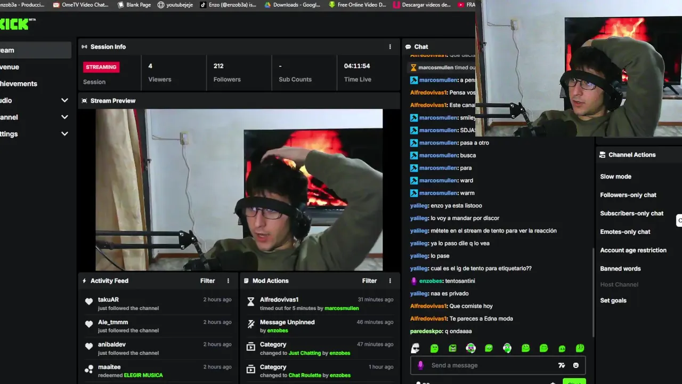The width and height of the screenshot is (682, 384).
Task: Click the Channel Actions panel icon
Action: 603,155
